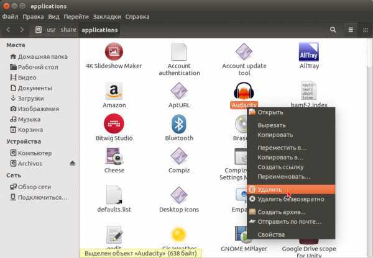Choose Копировать in context menu

point(291,135)
